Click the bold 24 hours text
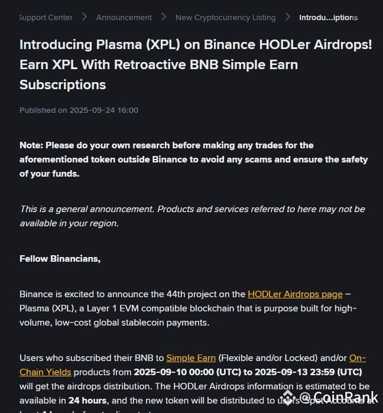This screenshot has width=383, height=413. [x=87, y=401]
